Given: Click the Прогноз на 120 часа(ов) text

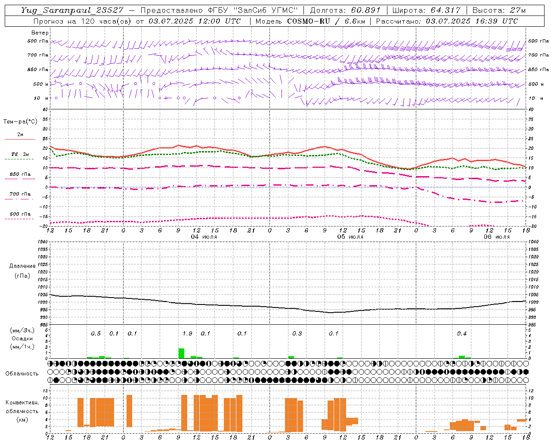Looking at the screenshot, I should (x=83, y=21).
